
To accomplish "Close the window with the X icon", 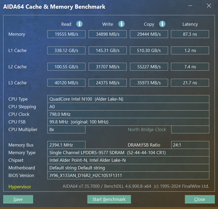I will click(209, 6).
